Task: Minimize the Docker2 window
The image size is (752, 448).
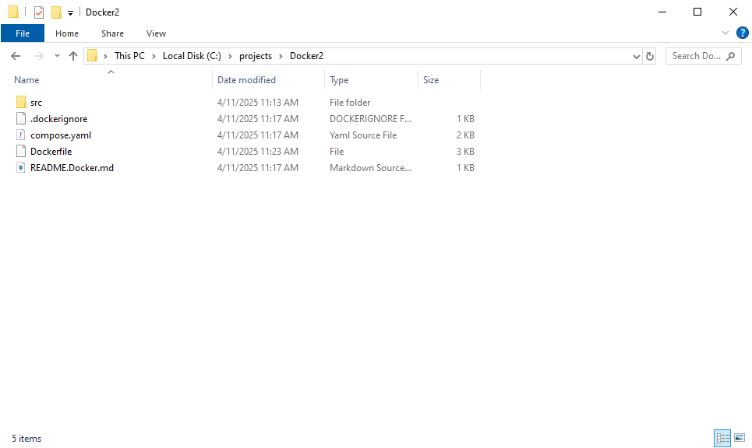Action: click(662, 12)
